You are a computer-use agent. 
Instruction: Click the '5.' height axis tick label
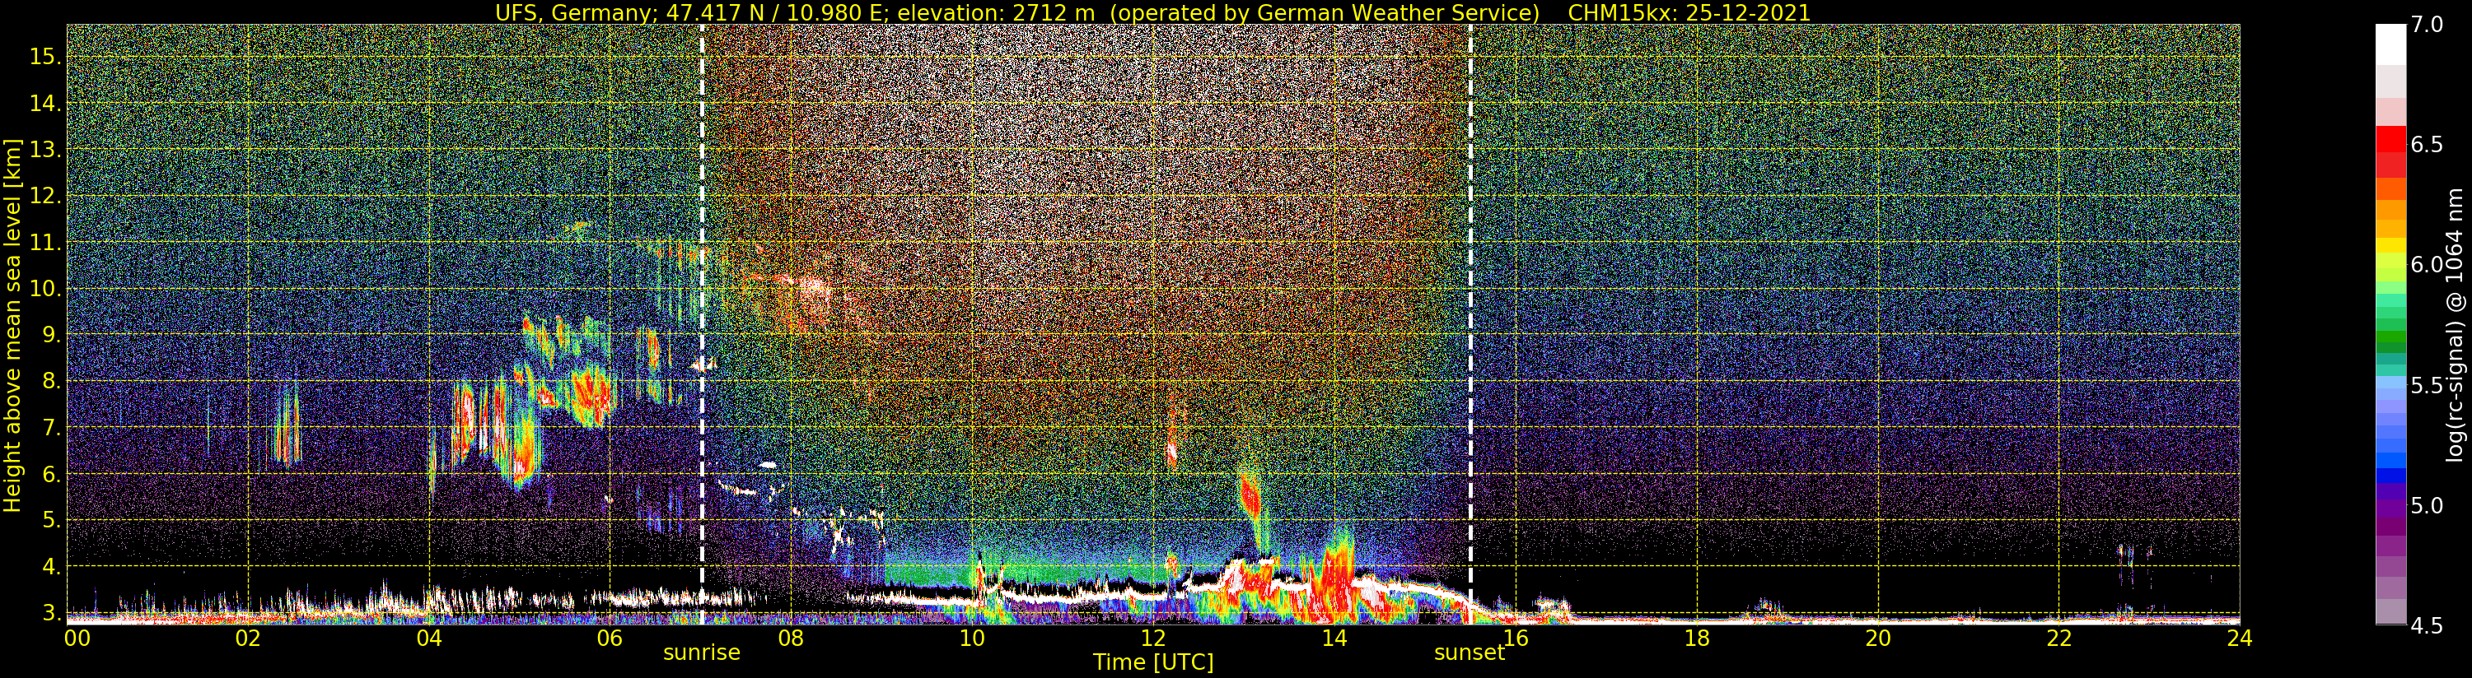51,520
